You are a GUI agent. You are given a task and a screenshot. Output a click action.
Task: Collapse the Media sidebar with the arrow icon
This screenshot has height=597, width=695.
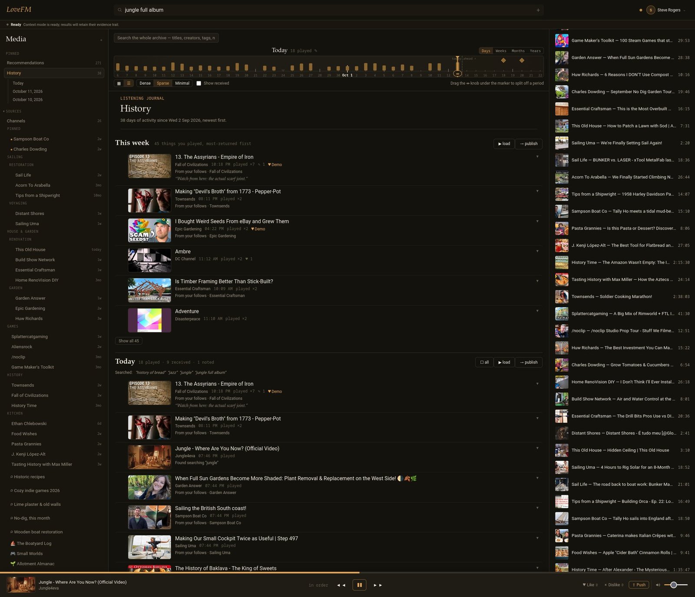tap(101, 40)
